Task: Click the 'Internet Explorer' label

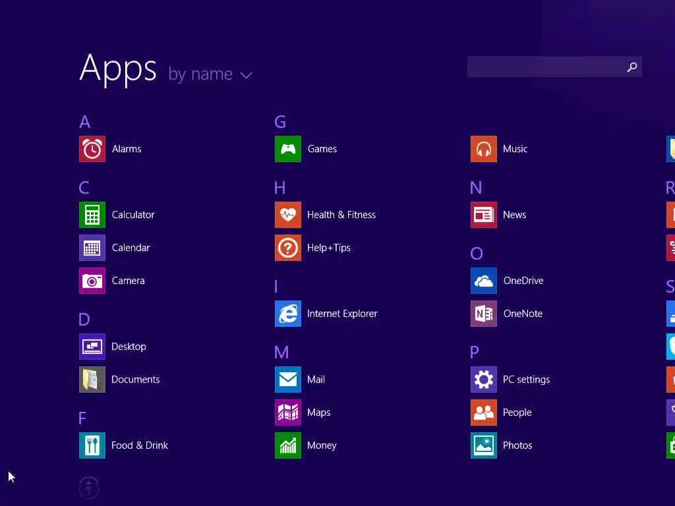Action: coord(342,314)
